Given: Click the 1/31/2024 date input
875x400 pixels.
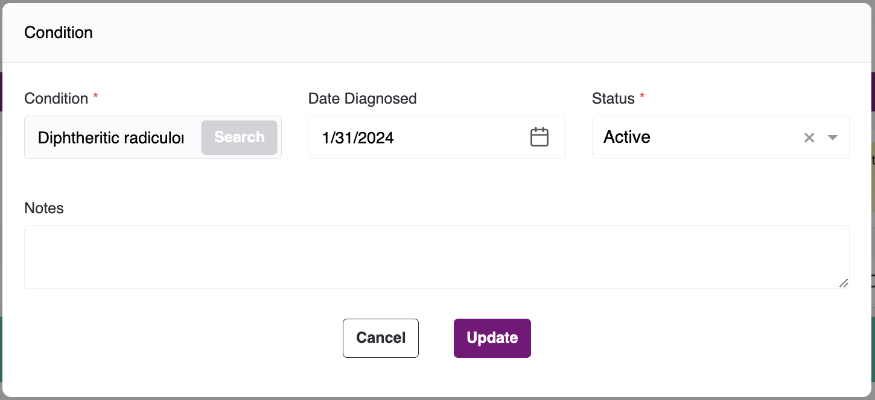Looking at the screenshot, I should tap(410, 138).
